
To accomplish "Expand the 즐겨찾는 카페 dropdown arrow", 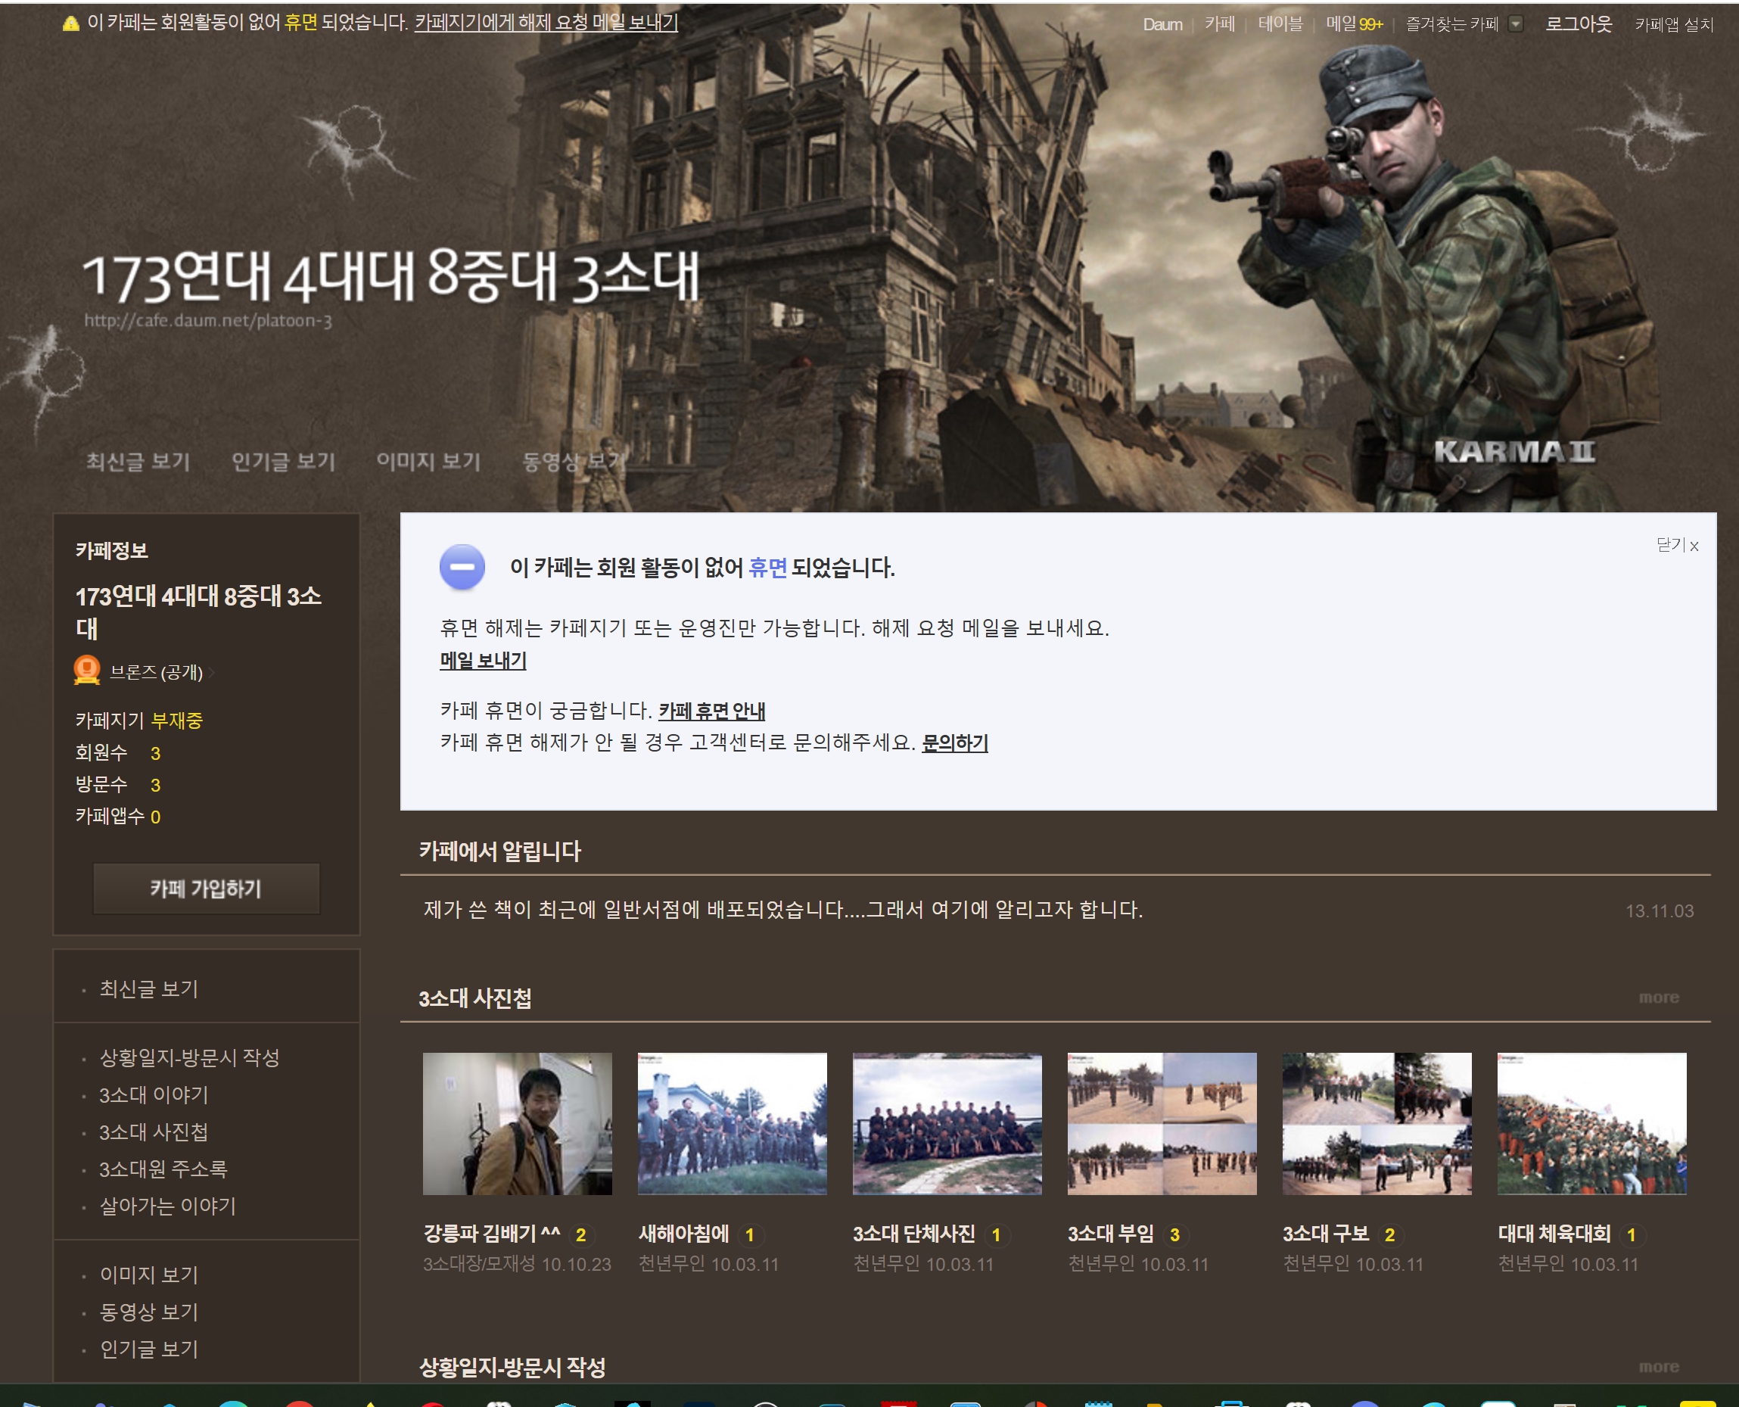I will (x=1515, y=24).
